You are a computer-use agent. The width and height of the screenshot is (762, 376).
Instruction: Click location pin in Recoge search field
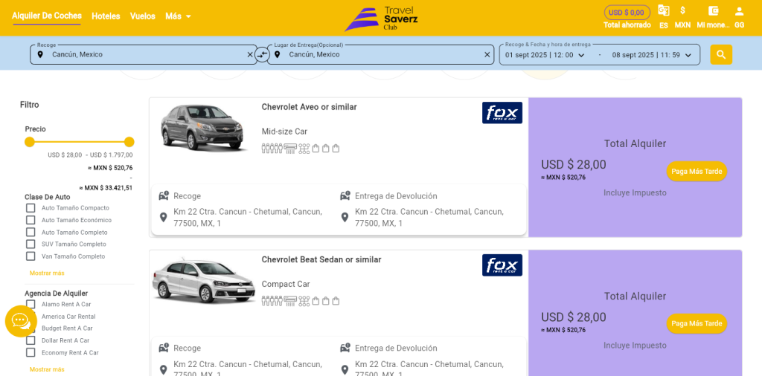(x=40, y=55)
